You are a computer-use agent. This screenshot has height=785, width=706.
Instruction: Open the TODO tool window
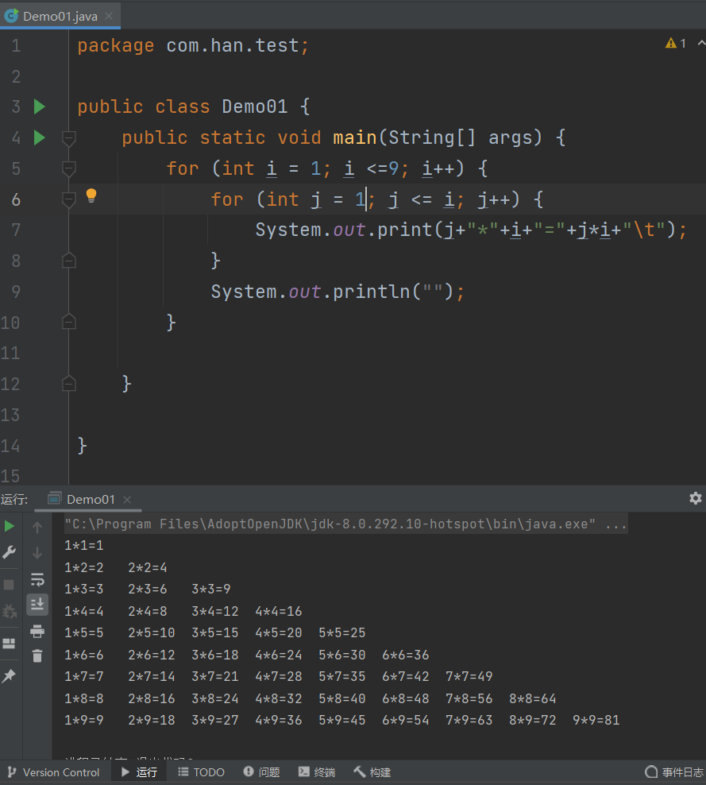click(201, 772)
